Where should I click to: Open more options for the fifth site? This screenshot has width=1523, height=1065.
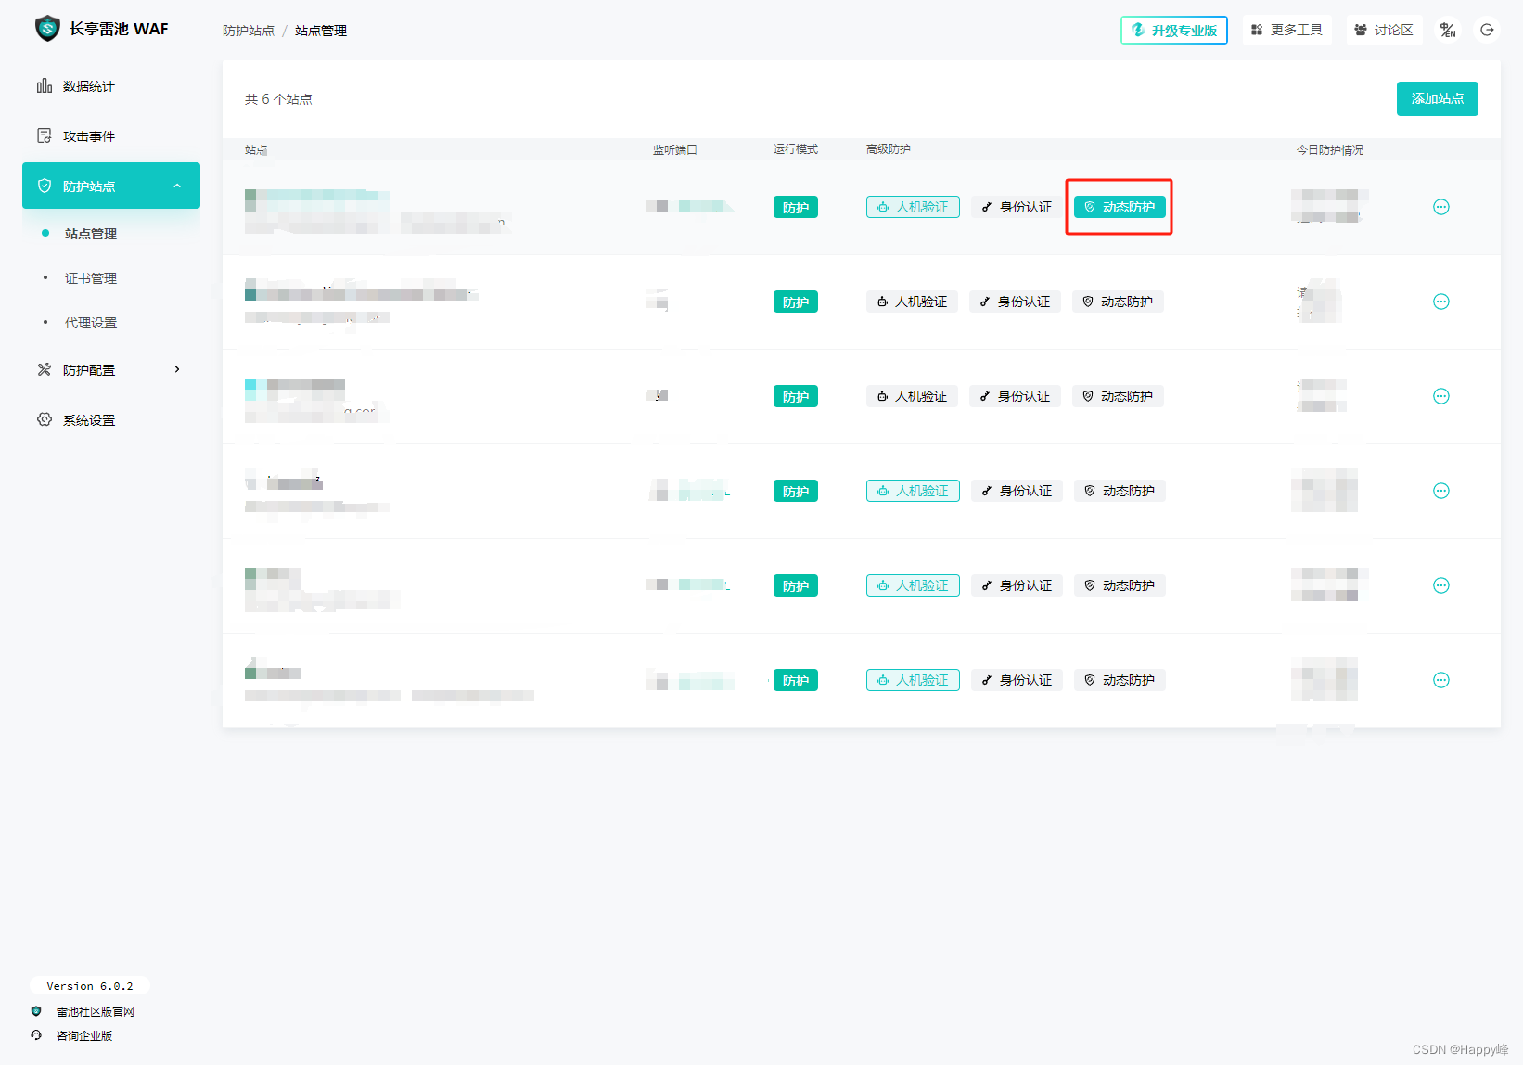1441,585
